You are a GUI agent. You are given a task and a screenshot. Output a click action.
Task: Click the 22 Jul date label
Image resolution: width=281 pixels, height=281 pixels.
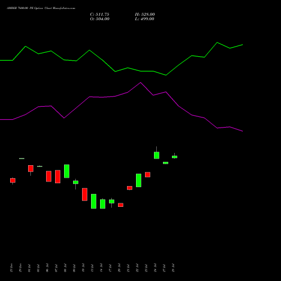(137, 268)
